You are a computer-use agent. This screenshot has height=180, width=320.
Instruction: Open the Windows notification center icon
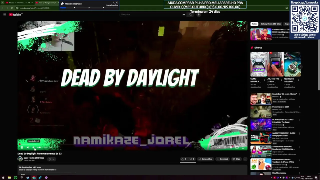[x=316, y=178]
